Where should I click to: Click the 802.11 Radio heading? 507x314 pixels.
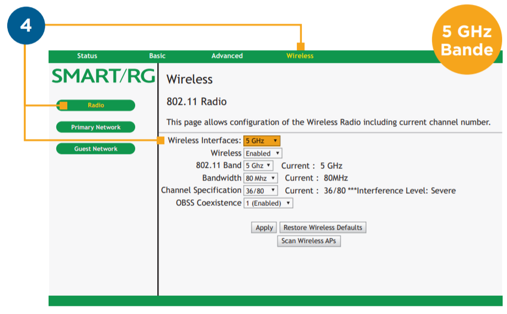tap(196, 102)
